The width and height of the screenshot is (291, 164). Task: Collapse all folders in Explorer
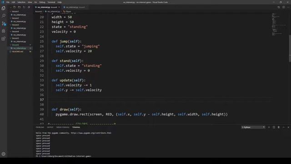(x=29, y=7)
